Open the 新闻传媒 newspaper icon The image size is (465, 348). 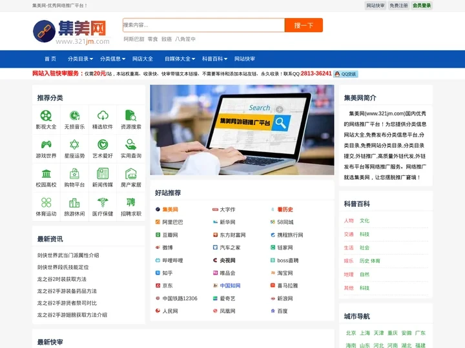point(103,174)
